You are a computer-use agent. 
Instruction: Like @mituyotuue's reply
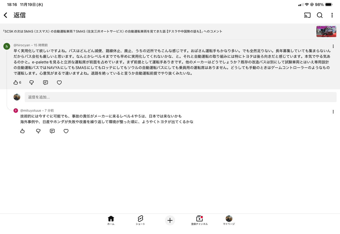tap(23, 131)
